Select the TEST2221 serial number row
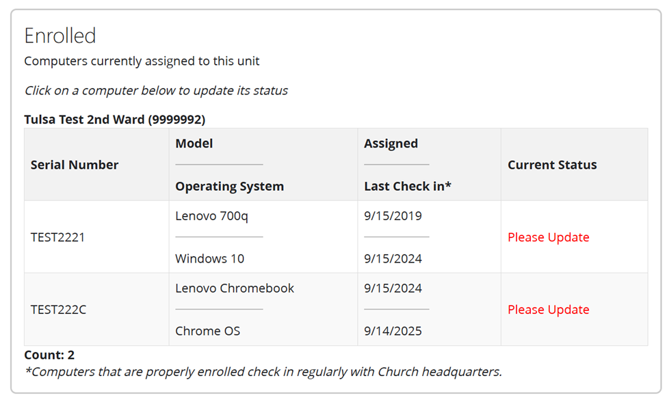Image resolution: width=667 pixels, height=402 pixels. tap(58, 237)
